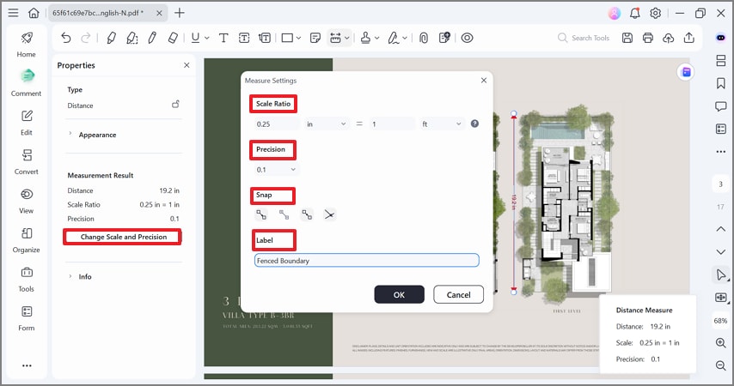
Task: Share the document
Action: 689,38
